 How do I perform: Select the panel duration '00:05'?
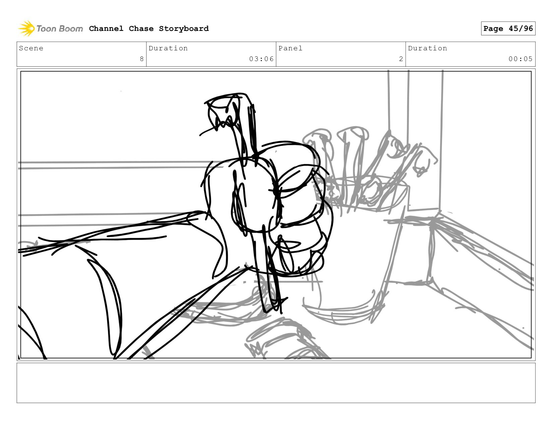point(520,59)
